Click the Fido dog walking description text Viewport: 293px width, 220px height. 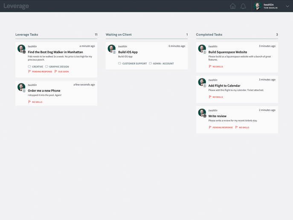pos(60,58)
